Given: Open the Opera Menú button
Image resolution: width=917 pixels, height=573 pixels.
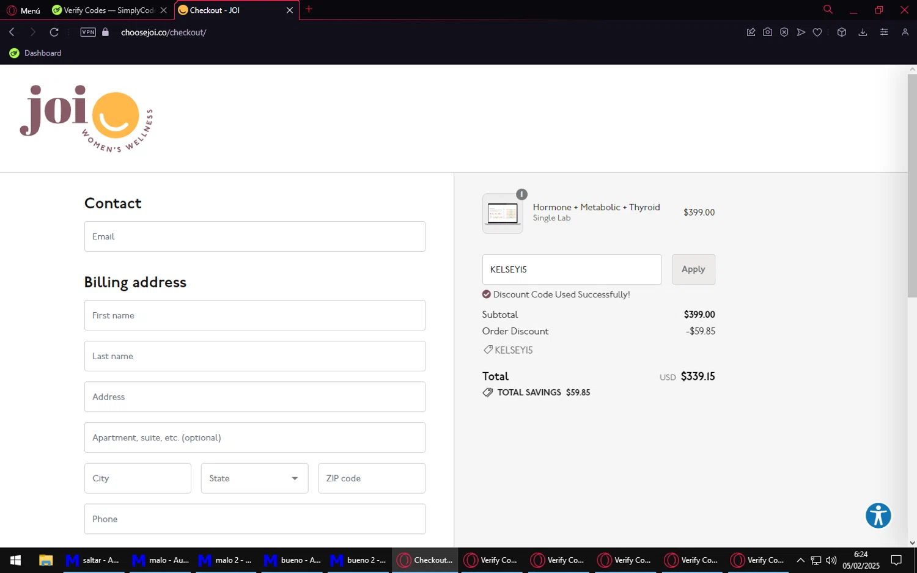Looking at the screenshot, I should 23,10.
